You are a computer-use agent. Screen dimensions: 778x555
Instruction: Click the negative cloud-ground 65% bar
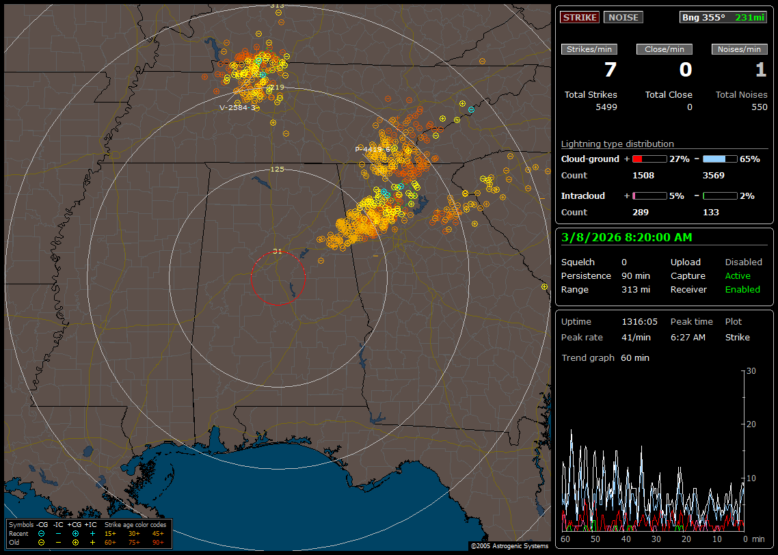[719, 159]
